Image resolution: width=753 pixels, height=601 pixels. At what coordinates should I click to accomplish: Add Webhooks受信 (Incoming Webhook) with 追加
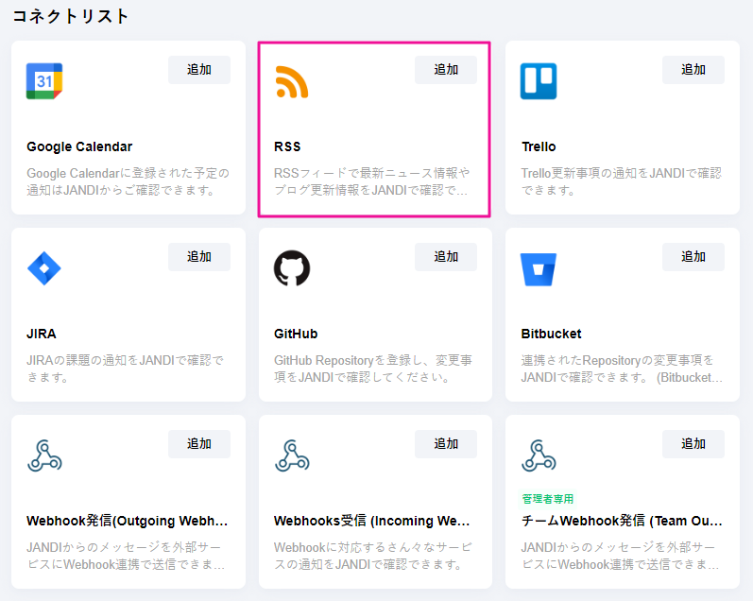(x=446, y=444)
